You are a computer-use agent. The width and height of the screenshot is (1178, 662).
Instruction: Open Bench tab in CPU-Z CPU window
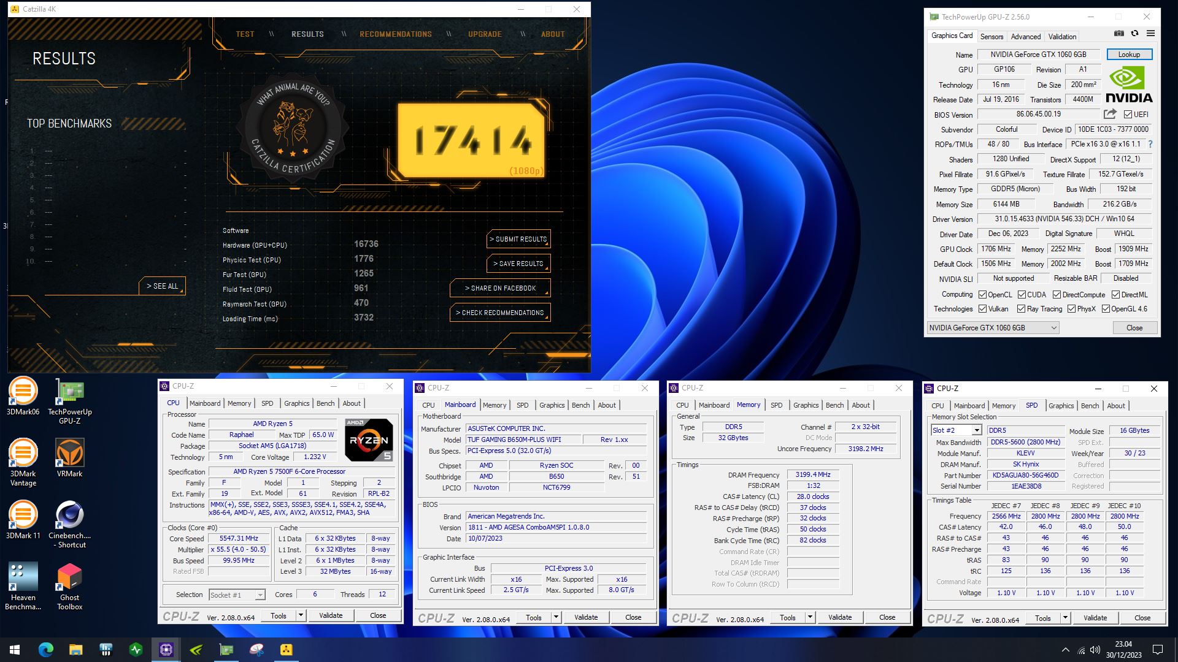(x=325, y=403)
